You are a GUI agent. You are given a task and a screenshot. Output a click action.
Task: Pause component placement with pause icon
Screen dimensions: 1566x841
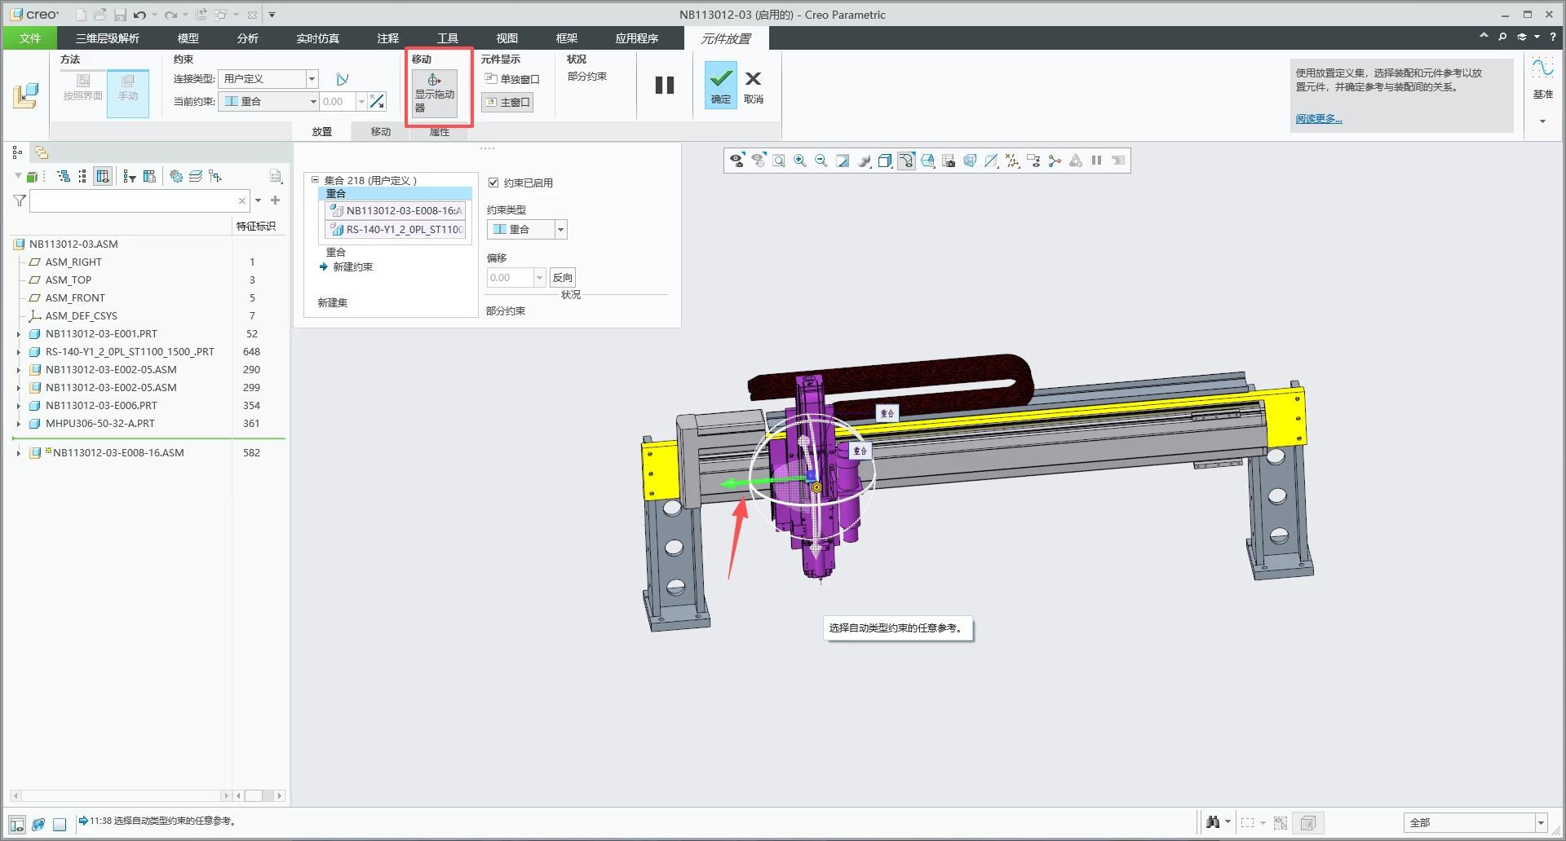(x=665, y=85)
